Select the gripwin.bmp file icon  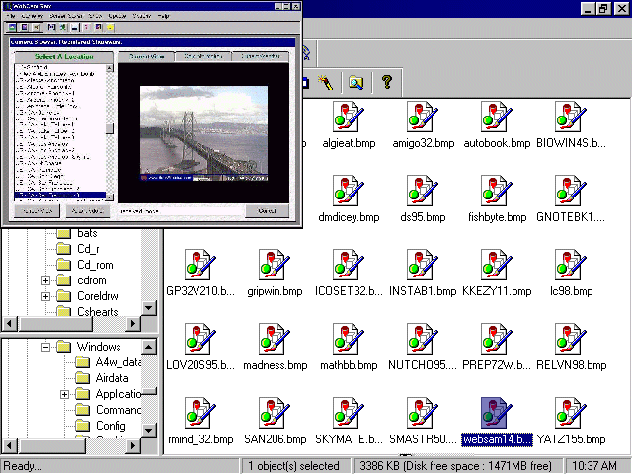point(272,267)
